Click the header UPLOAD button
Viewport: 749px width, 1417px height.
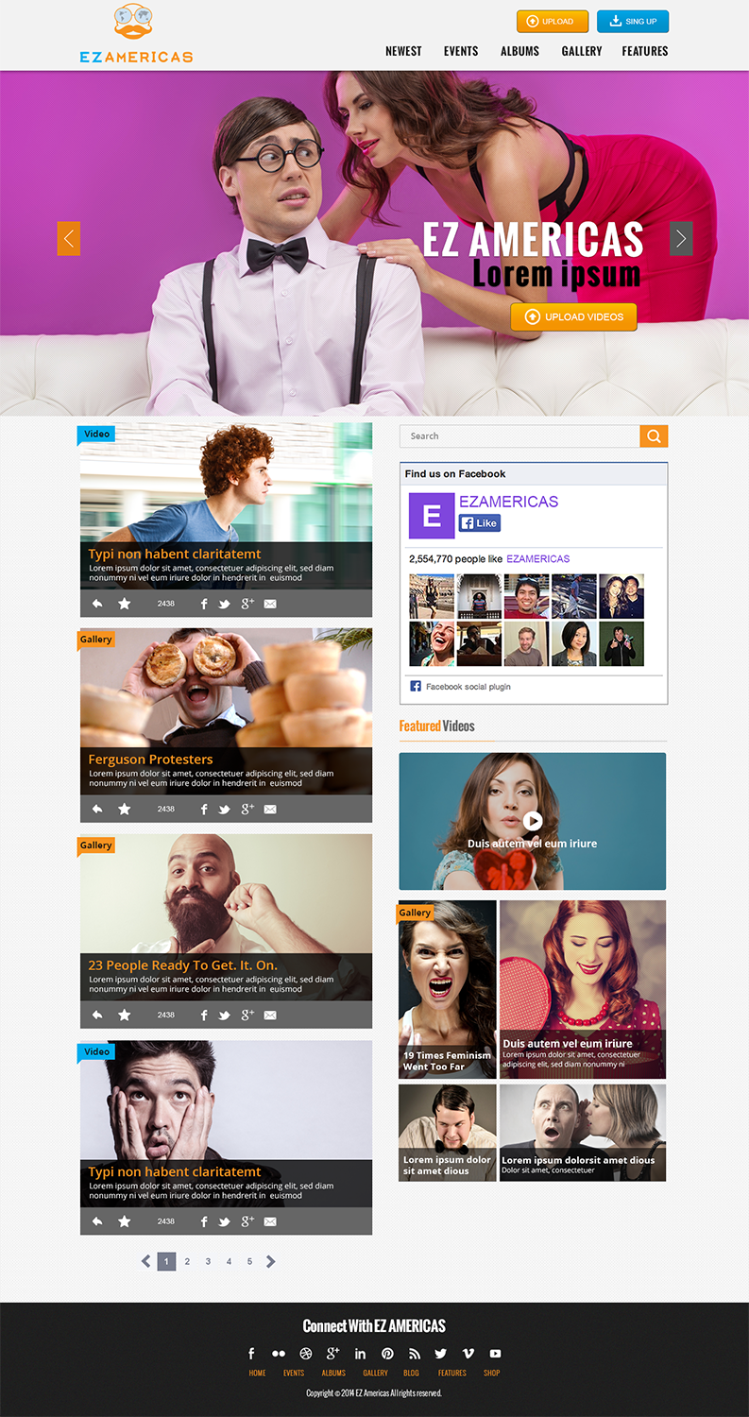(553, 21)
